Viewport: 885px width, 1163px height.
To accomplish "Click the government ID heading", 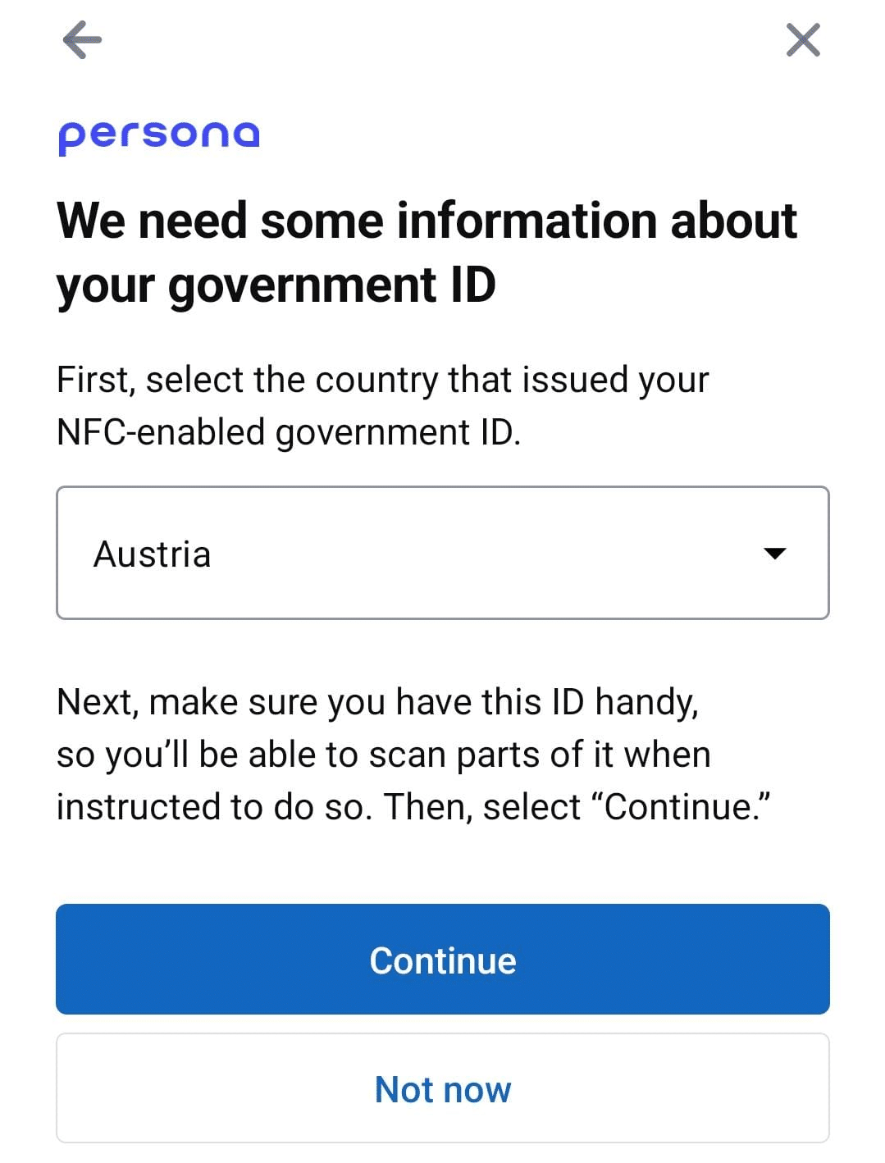I will 427,253.
